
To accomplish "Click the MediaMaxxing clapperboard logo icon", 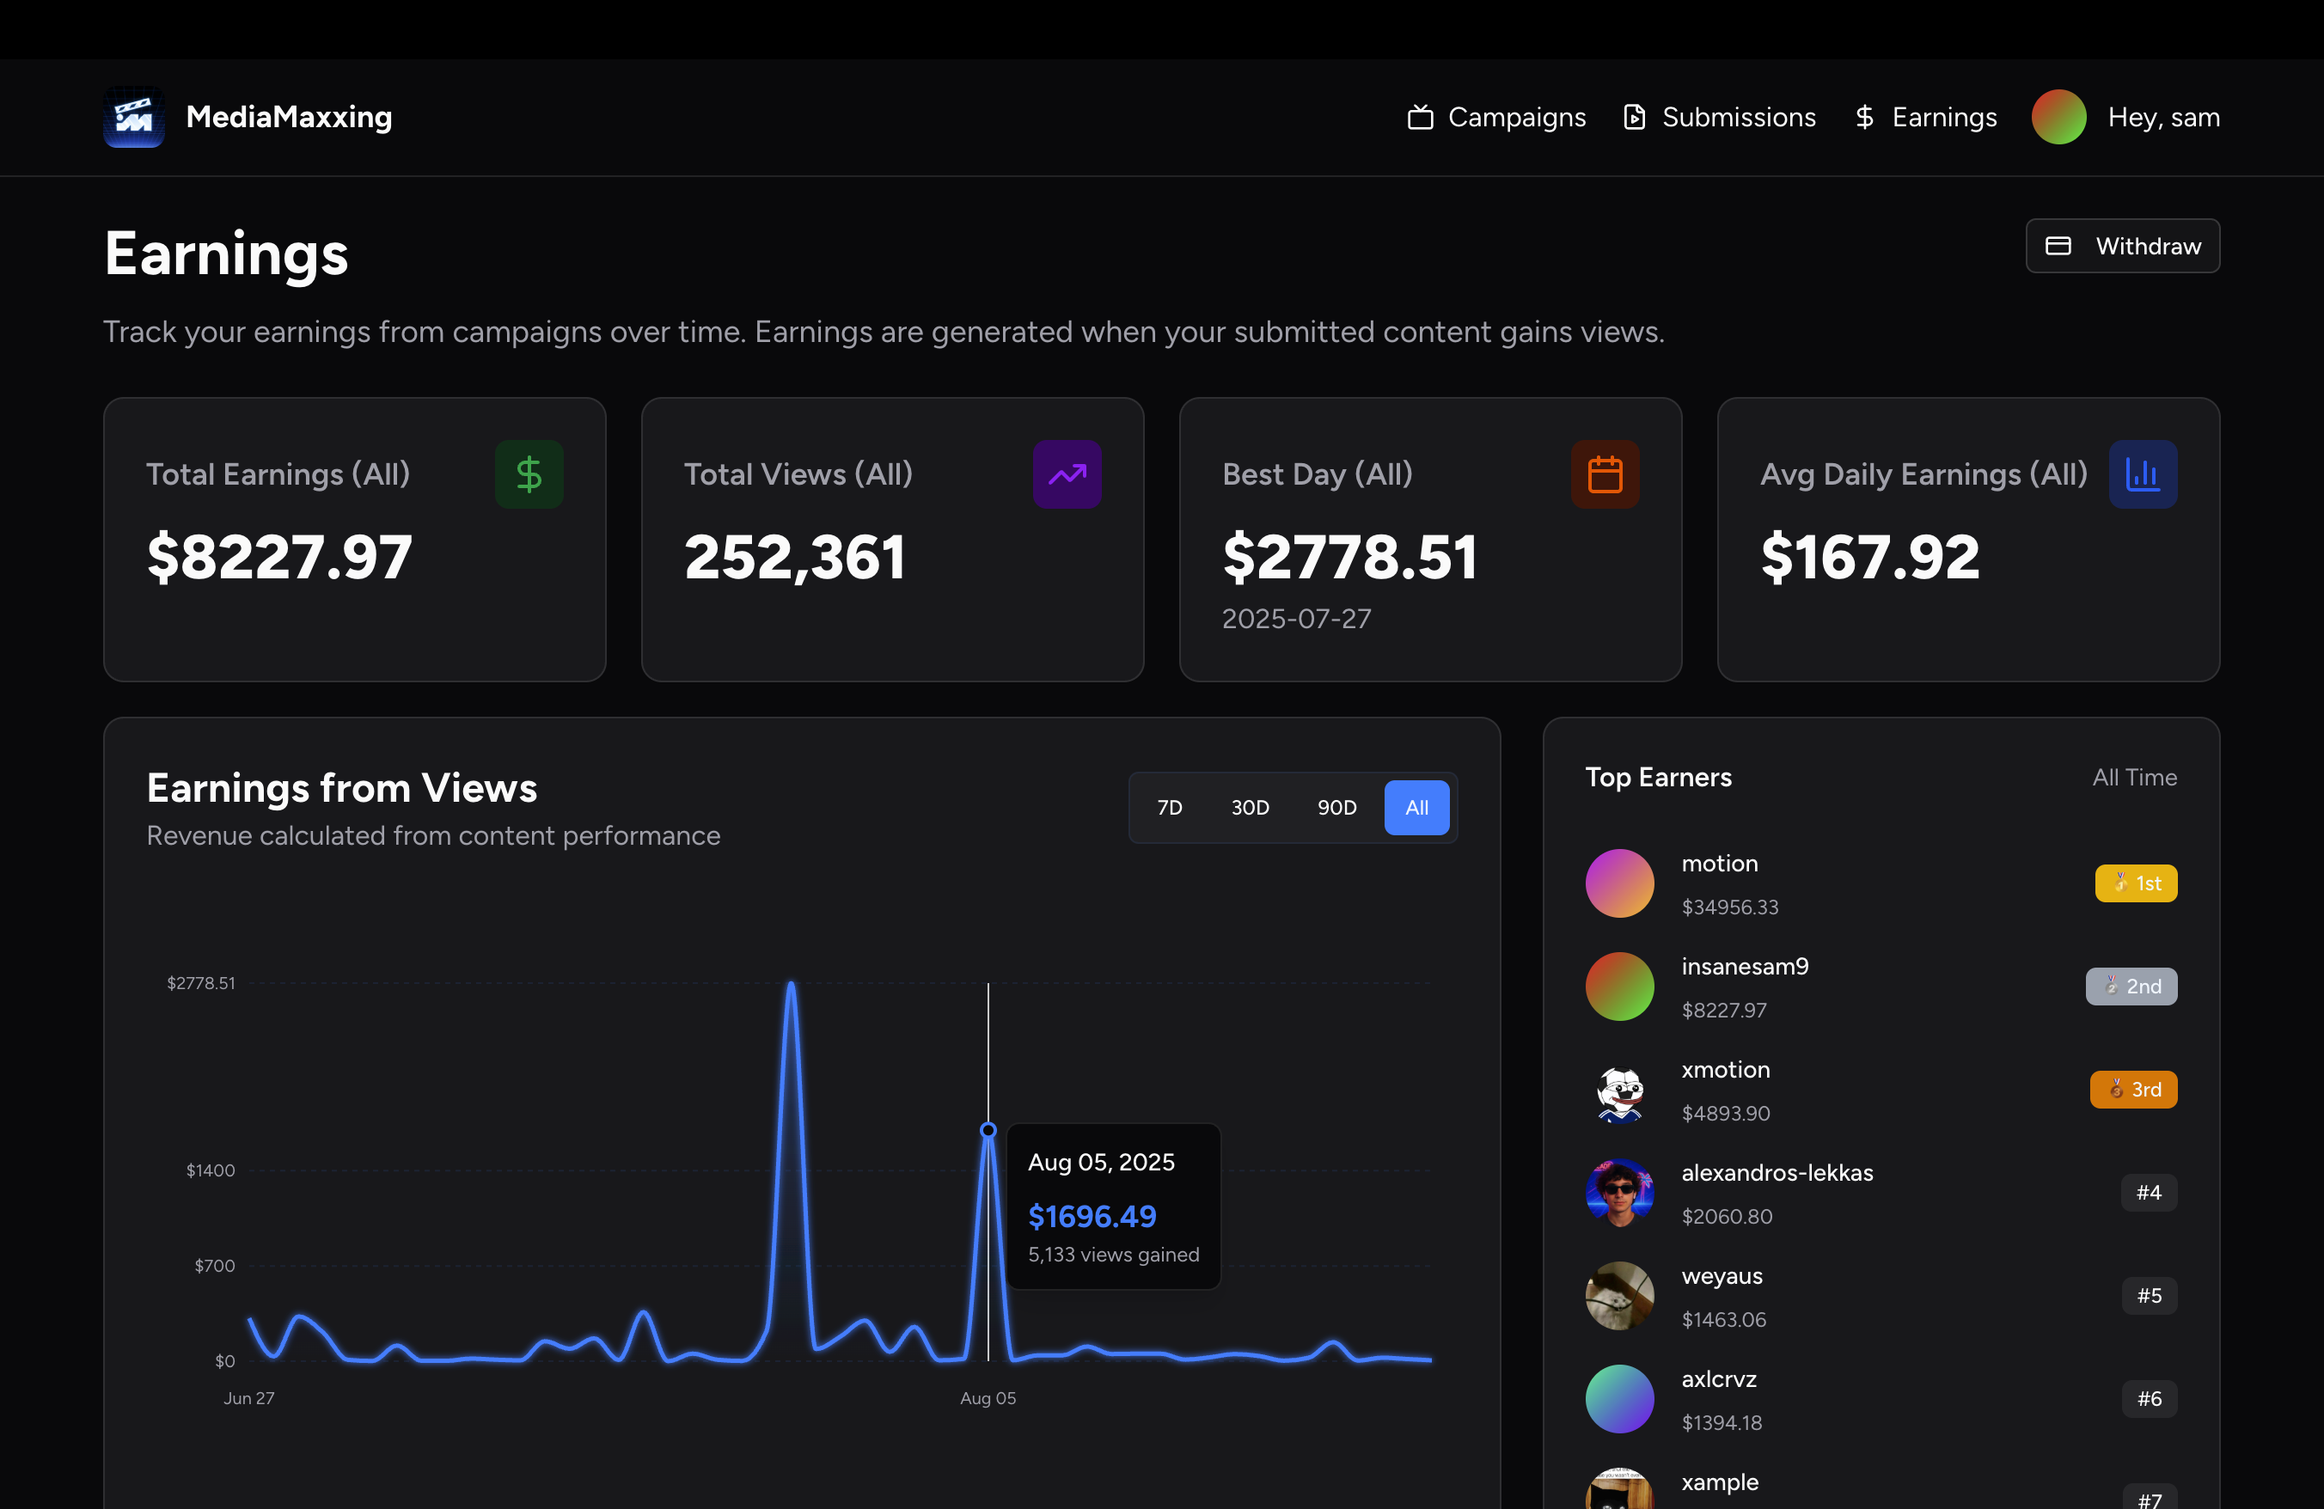I will tap(134, 117).
